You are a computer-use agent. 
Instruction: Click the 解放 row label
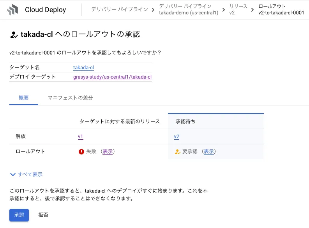click(x=21, y=136)
